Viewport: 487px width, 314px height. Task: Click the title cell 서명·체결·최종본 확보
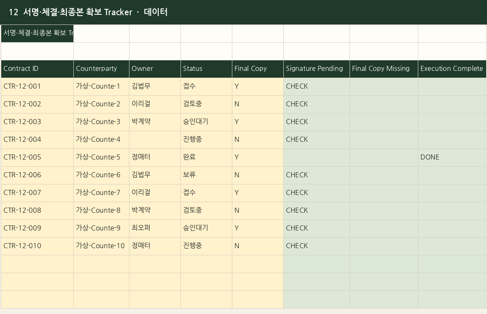37,33
